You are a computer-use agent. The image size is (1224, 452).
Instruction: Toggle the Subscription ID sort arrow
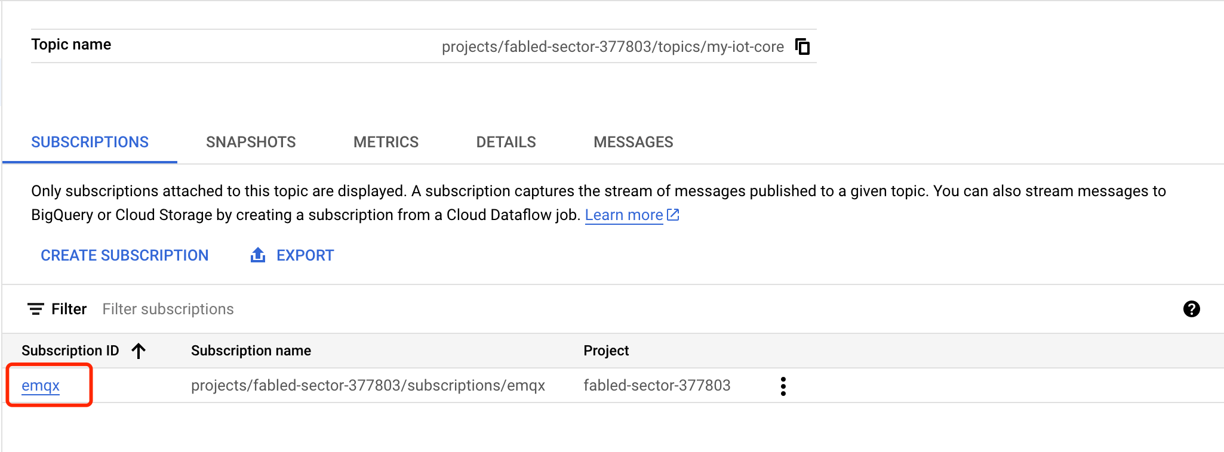(139, 351)
